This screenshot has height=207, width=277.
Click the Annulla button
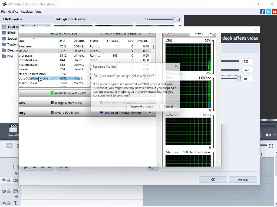click(243, 180)
